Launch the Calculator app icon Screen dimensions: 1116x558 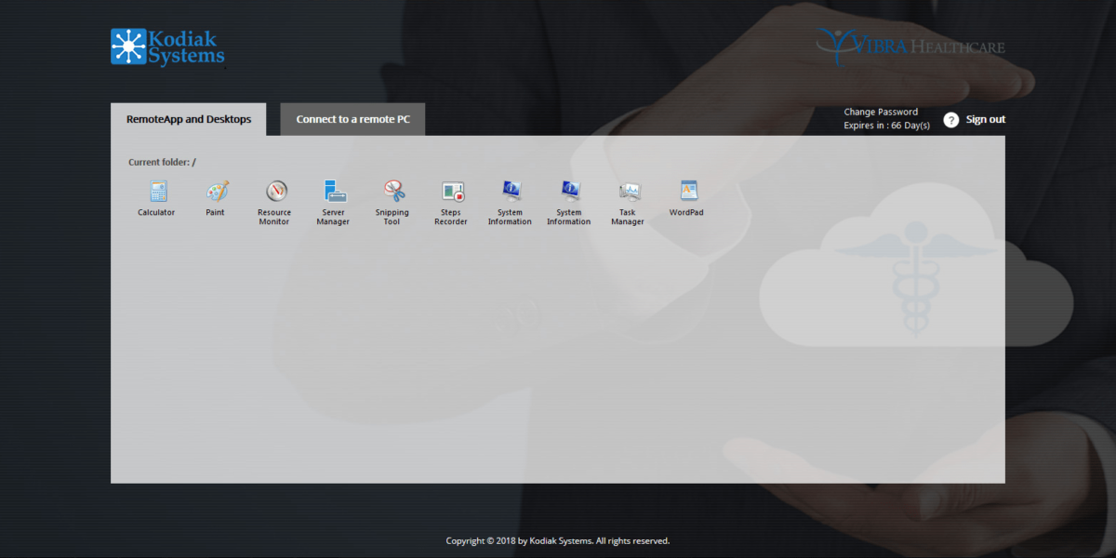156,193
